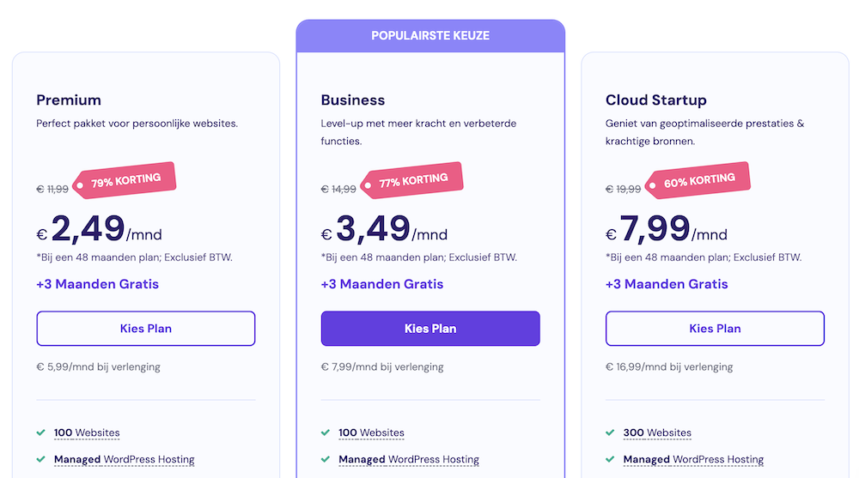859x478 pixels.
Task: Click the €3,49/mnd Business price
Action: coord(384,230)
